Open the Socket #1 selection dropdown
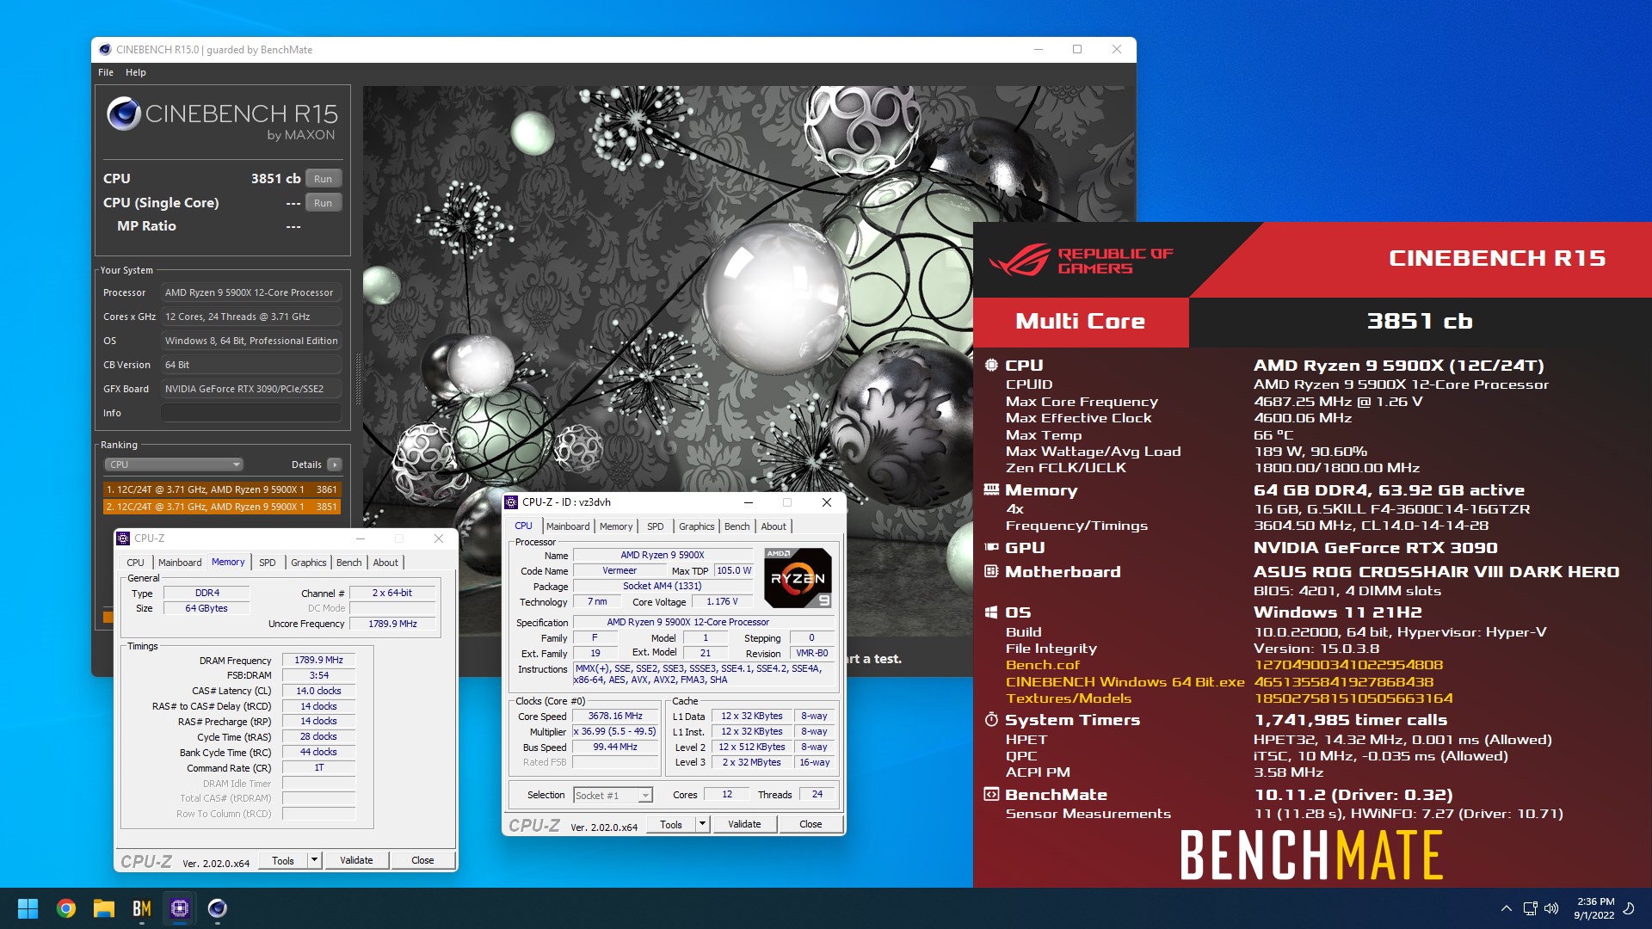Image resolution: width=1652 pixels, height=929 pixels. (x=613, y=796)
